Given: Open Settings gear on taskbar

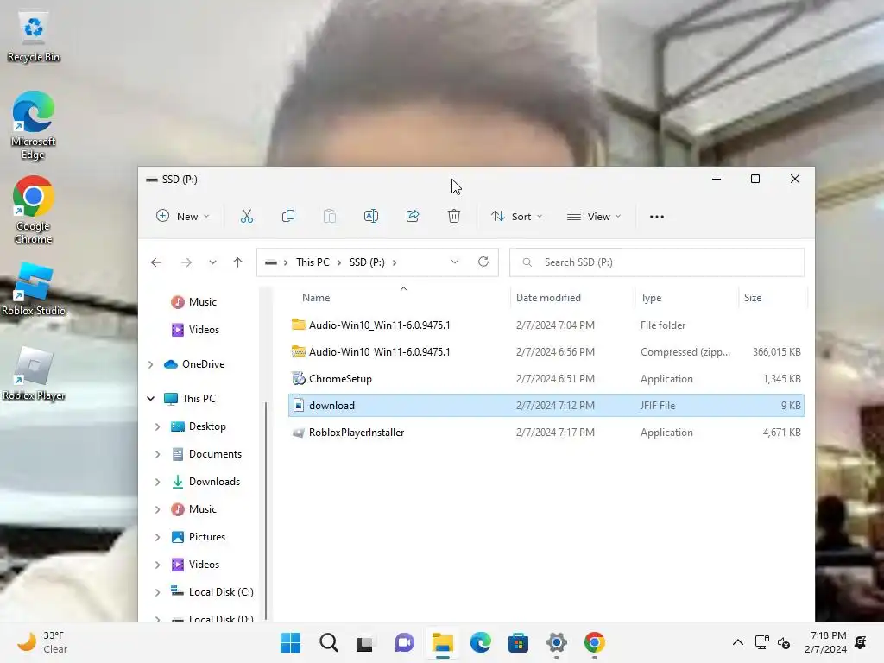Looking at the screenshot, I should 557,642.
